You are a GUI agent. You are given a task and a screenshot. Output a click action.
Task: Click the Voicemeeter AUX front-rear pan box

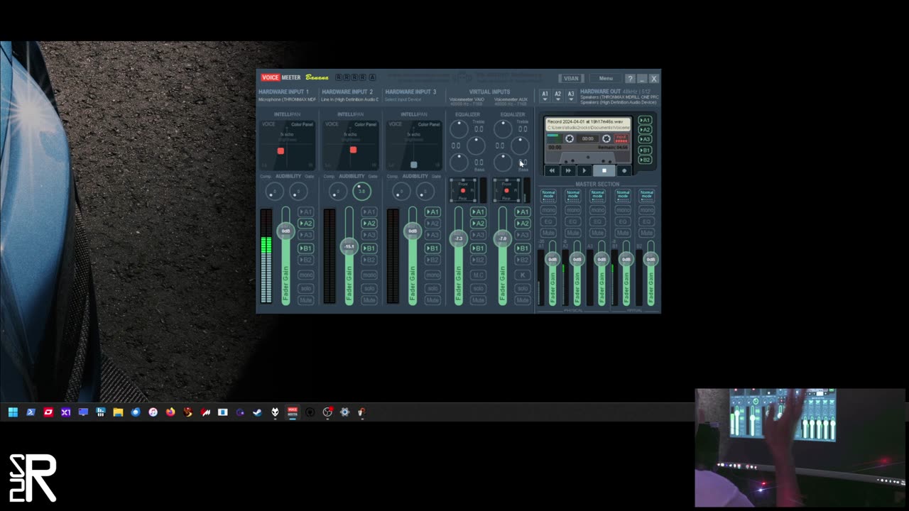[x=506, y=190]
